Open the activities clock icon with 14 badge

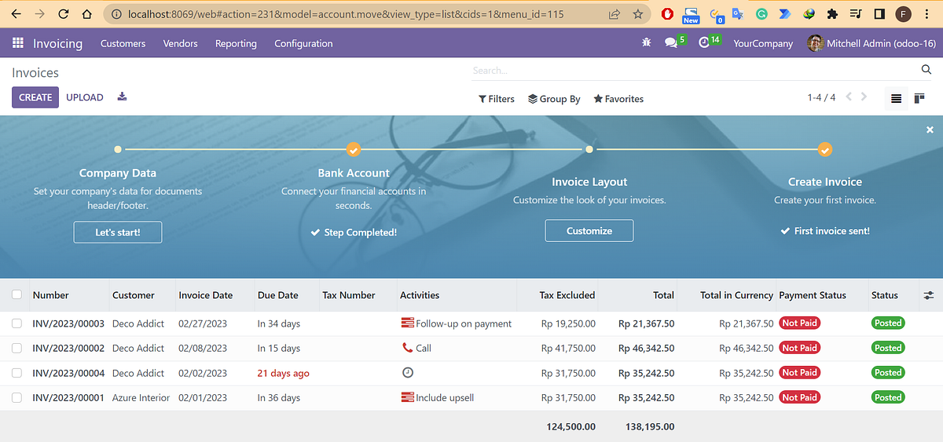[704, 42]
